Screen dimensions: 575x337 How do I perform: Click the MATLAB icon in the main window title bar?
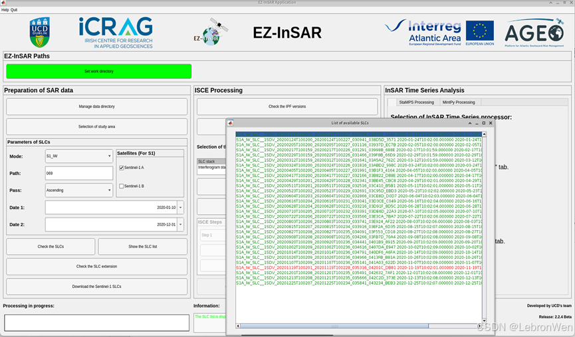pos(3,3)
